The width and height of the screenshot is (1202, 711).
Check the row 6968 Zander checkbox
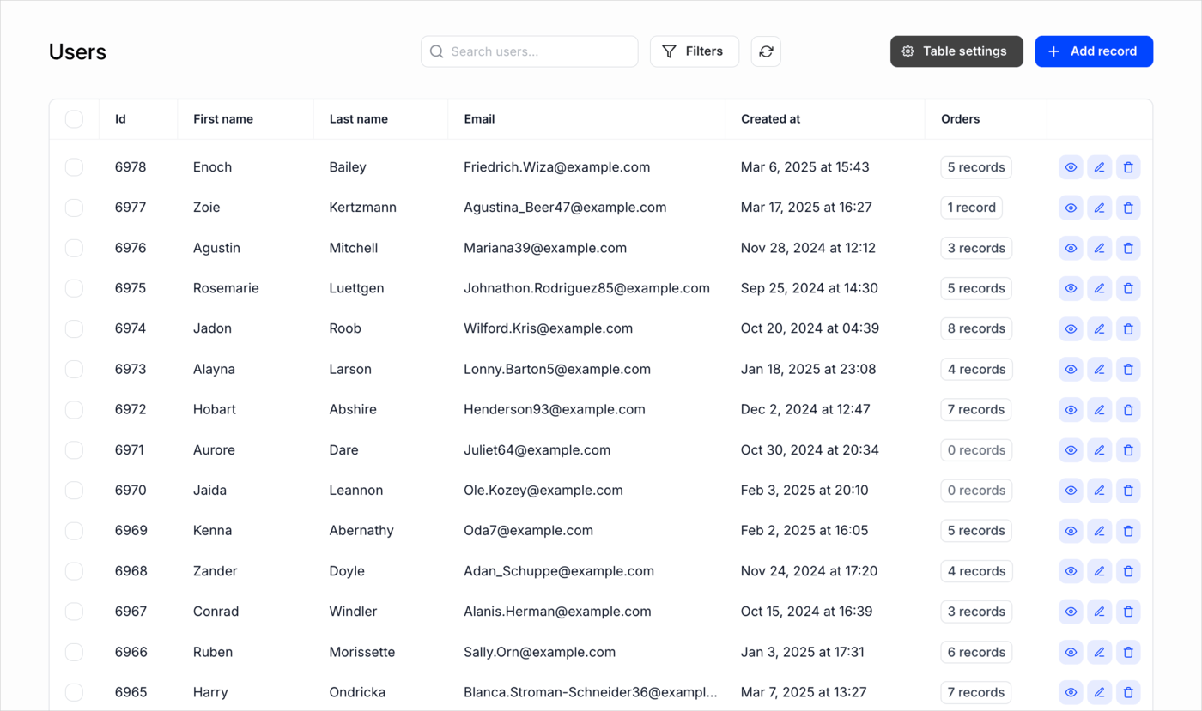tap(75, 571)
